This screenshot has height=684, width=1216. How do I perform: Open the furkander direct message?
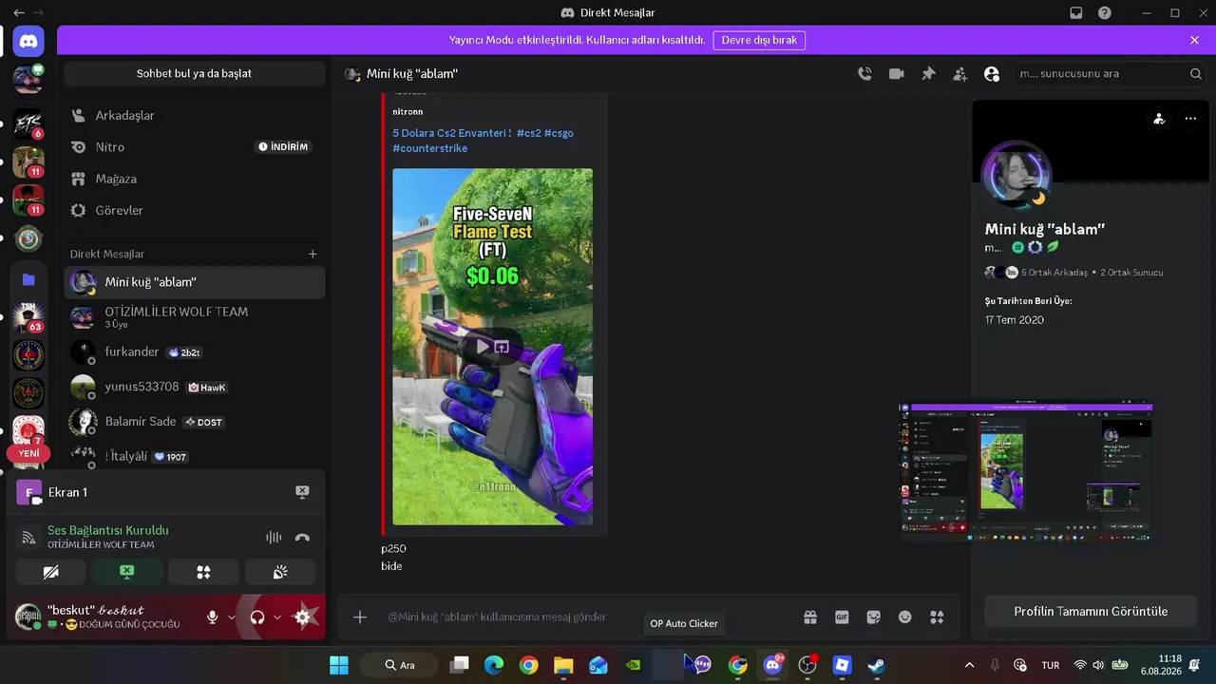pos(195,352)
